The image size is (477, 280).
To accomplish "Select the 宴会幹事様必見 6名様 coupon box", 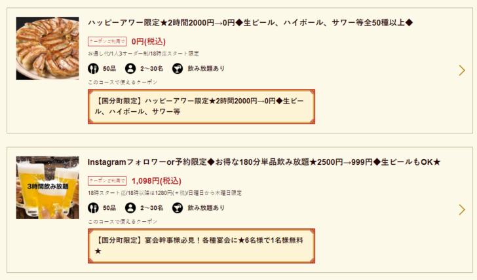I will (x=201, y=246).
